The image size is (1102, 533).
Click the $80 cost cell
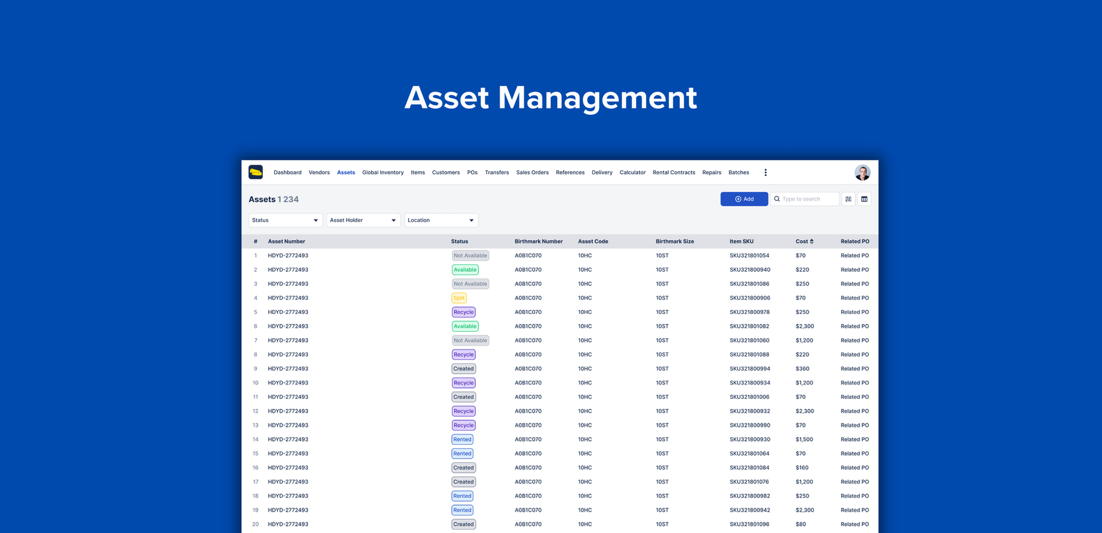click(801, 524)
